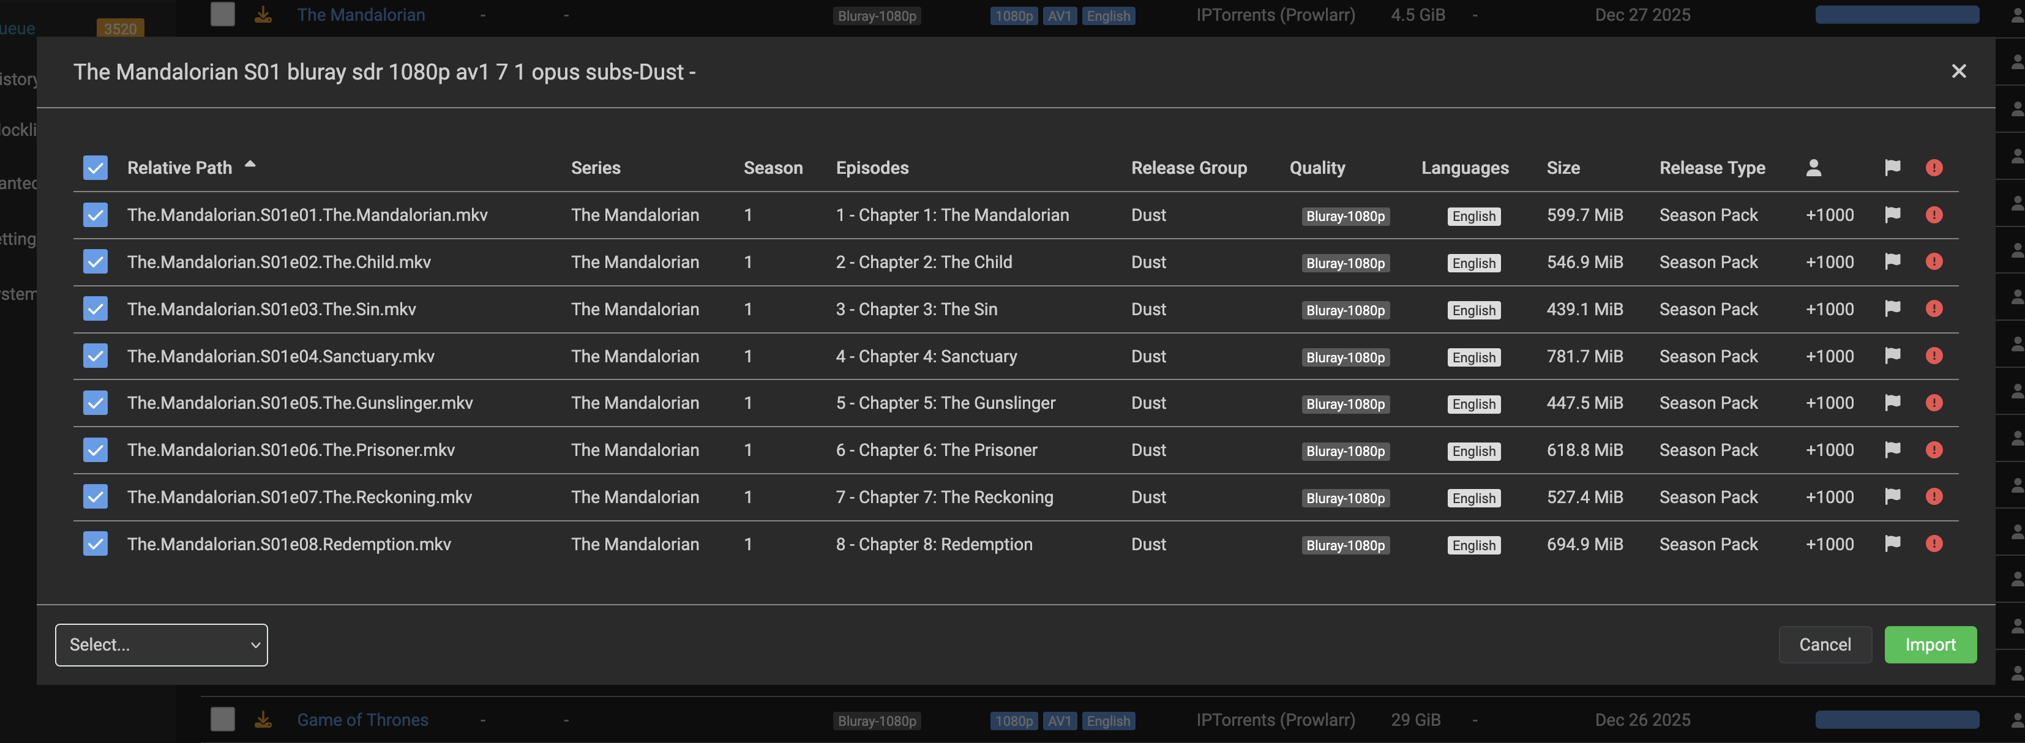Deselect The.Mandalorian.S01e06.The.Prisoner.mkv checkbox
2025x743 pixels.
click(x=95, y=450)
